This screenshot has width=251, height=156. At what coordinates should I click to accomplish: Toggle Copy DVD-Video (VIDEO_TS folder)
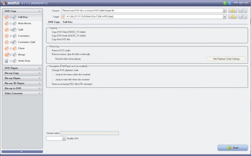[69, 32]
